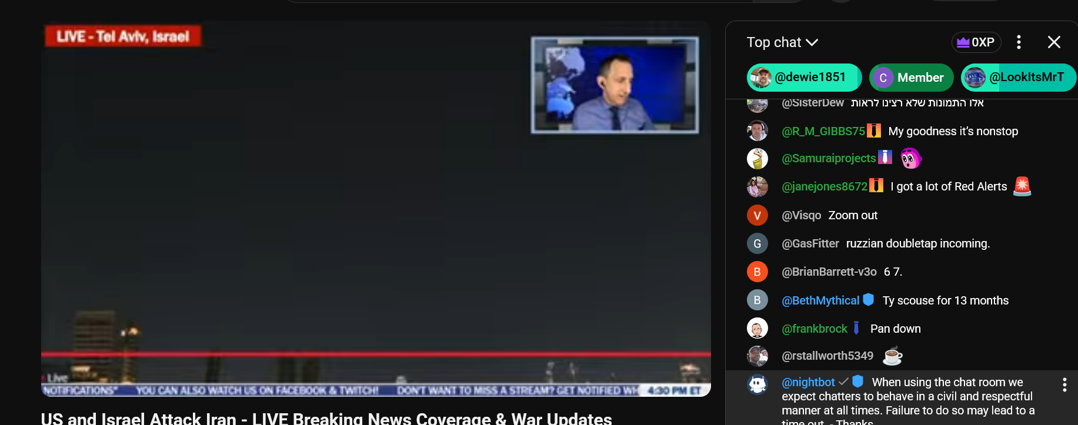
Task: Click the 0XP crown points button
Action: pos(976,42)
